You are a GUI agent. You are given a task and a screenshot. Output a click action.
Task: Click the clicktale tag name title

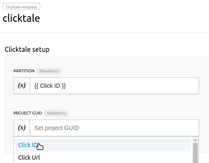click(x=21, y=18)
